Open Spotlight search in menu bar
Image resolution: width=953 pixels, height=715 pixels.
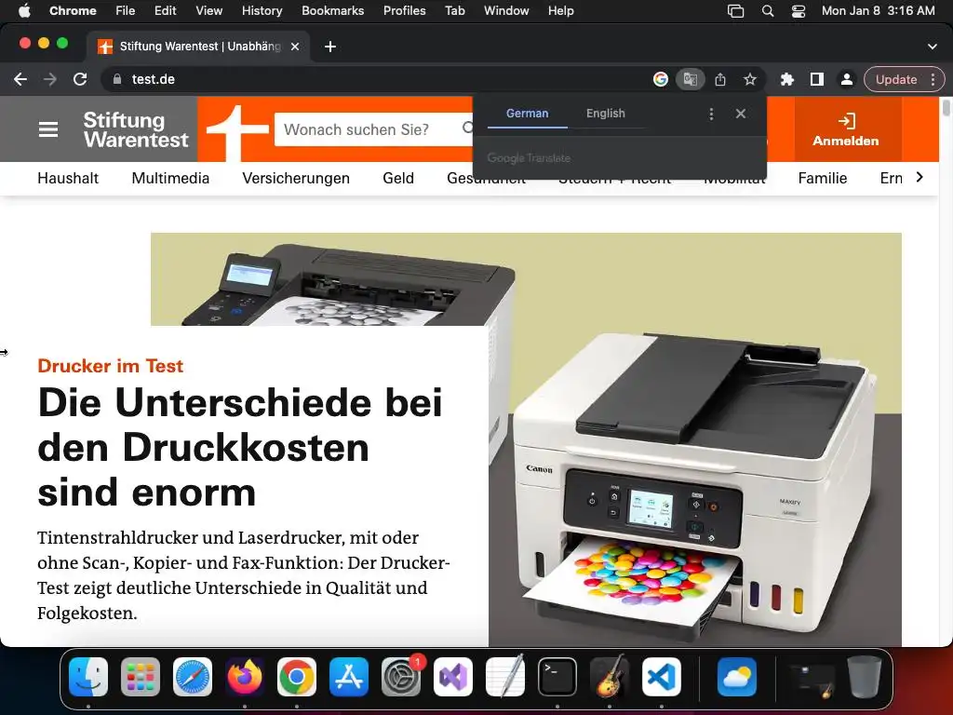[768, 10]
